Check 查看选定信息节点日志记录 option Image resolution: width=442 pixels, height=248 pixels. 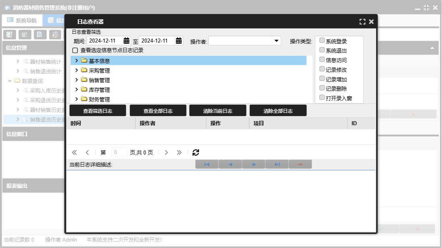coord(75,51)
